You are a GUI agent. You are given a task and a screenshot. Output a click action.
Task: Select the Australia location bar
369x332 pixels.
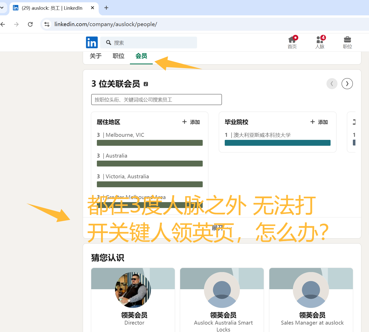[150, 163]
